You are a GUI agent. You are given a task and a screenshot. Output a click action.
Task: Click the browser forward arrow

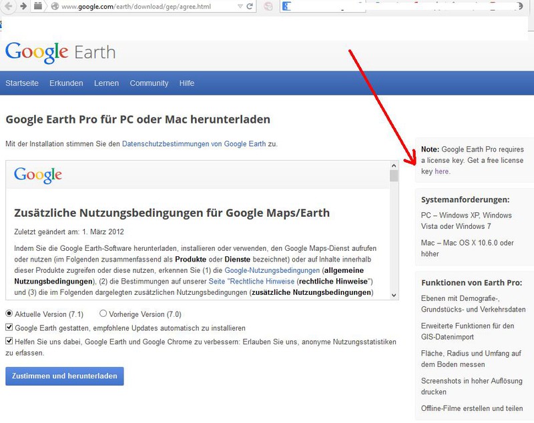23,7
